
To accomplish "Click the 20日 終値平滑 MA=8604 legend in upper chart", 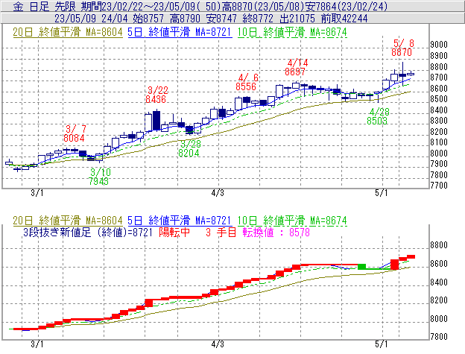I will coord(68,32).
